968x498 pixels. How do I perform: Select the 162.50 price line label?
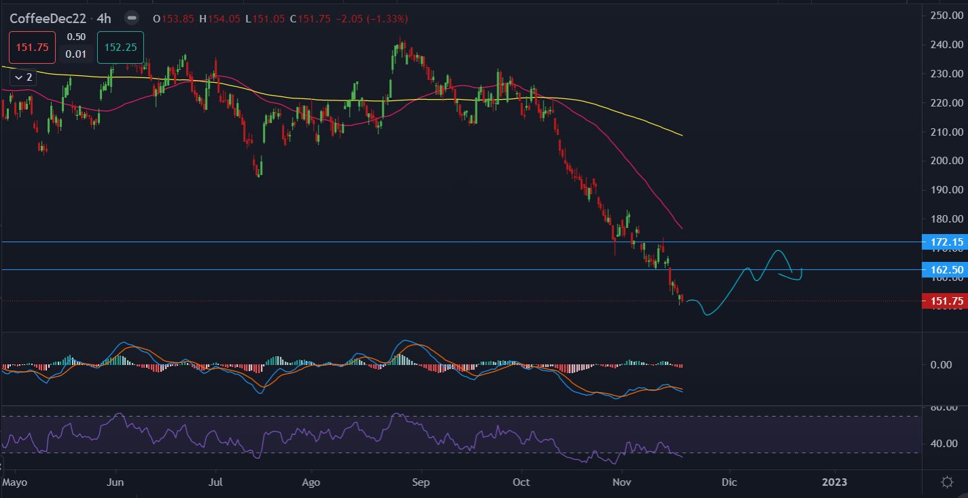click(946, 269)
